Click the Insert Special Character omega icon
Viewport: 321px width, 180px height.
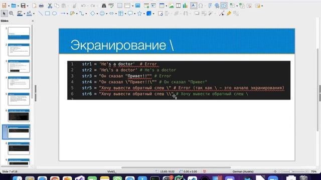tap(201, 5)
